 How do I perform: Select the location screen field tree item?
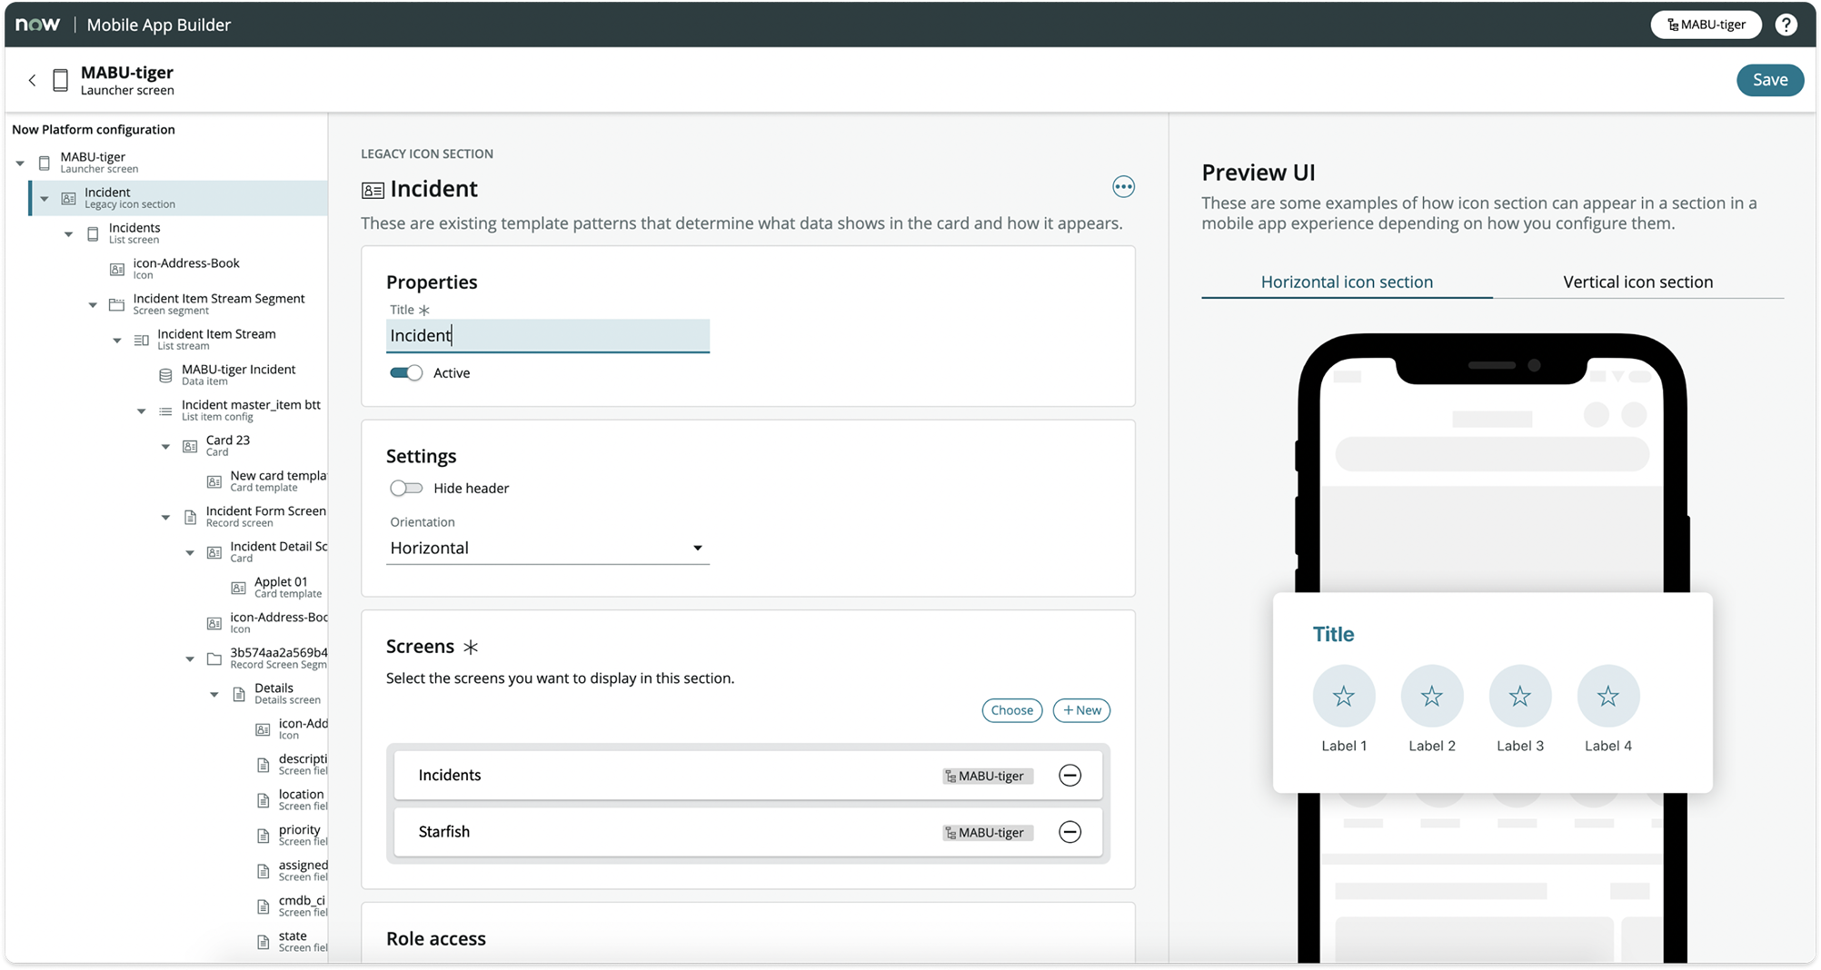coord(292,800)
